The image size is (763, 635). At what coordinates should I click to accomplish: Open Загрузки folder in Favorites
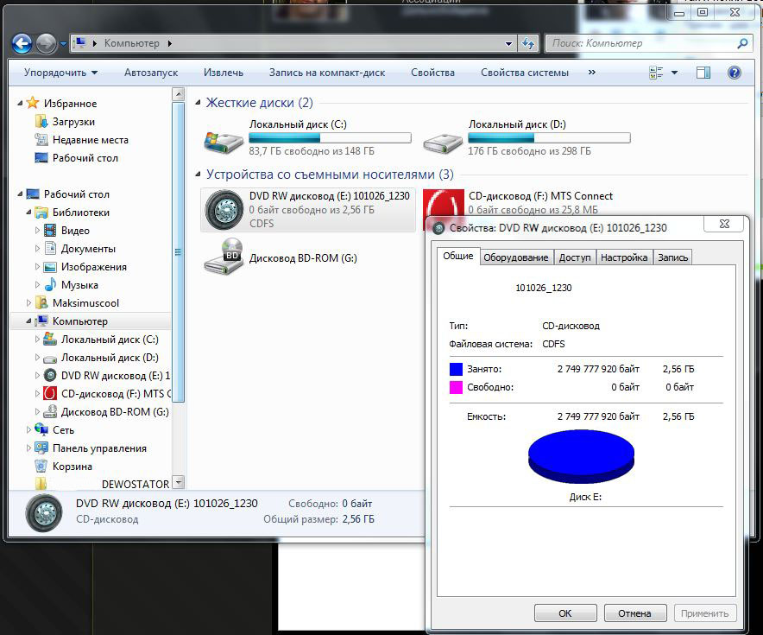(73, 122)
